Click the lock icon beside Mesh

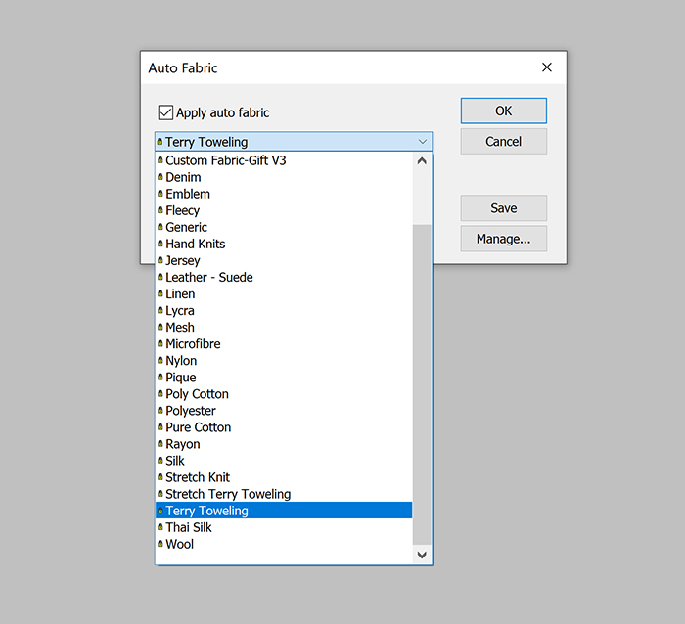(x=160, y=328)
